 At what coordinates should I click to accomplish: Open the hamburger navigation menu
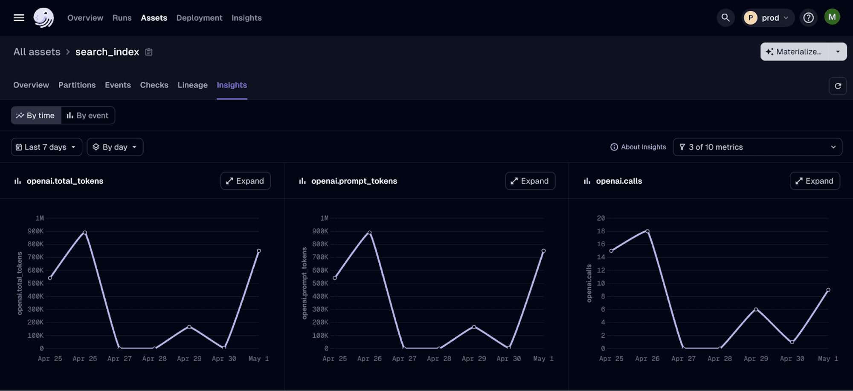pos(19,18)
